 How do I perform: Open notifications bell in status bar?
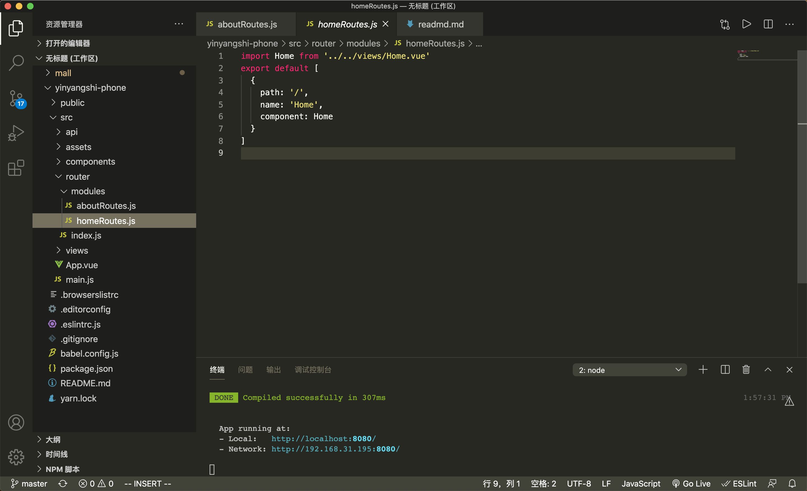click(792, 483)
